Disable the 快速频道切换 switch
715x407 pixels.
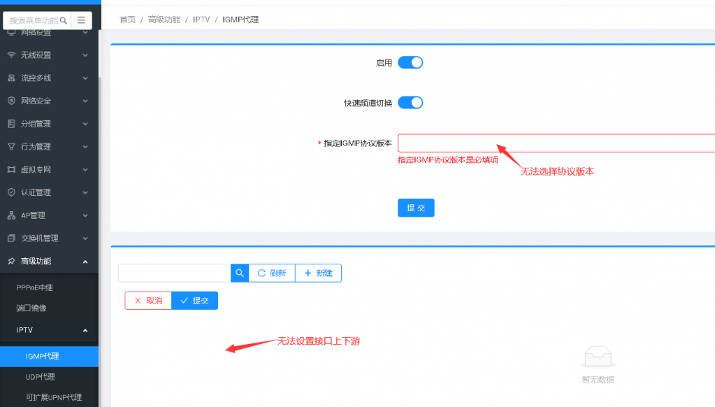point(410,103)
